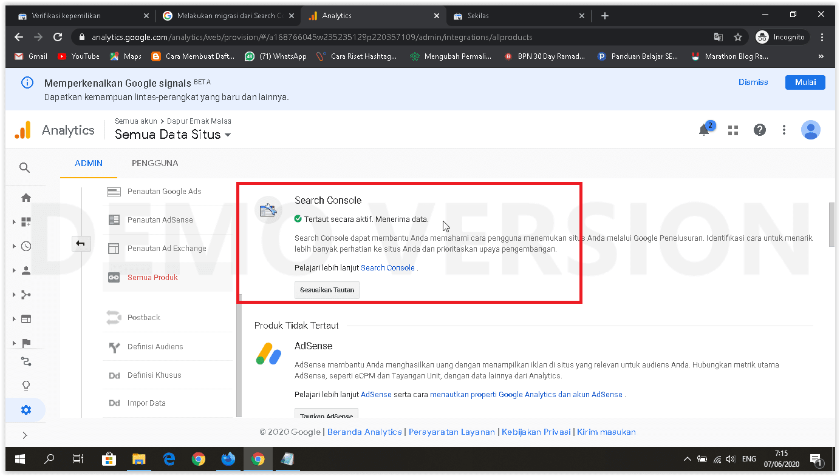This screenshot has height=476, width=840.
Task: Open Analytics help question mark
Action: tap(759, 130)
